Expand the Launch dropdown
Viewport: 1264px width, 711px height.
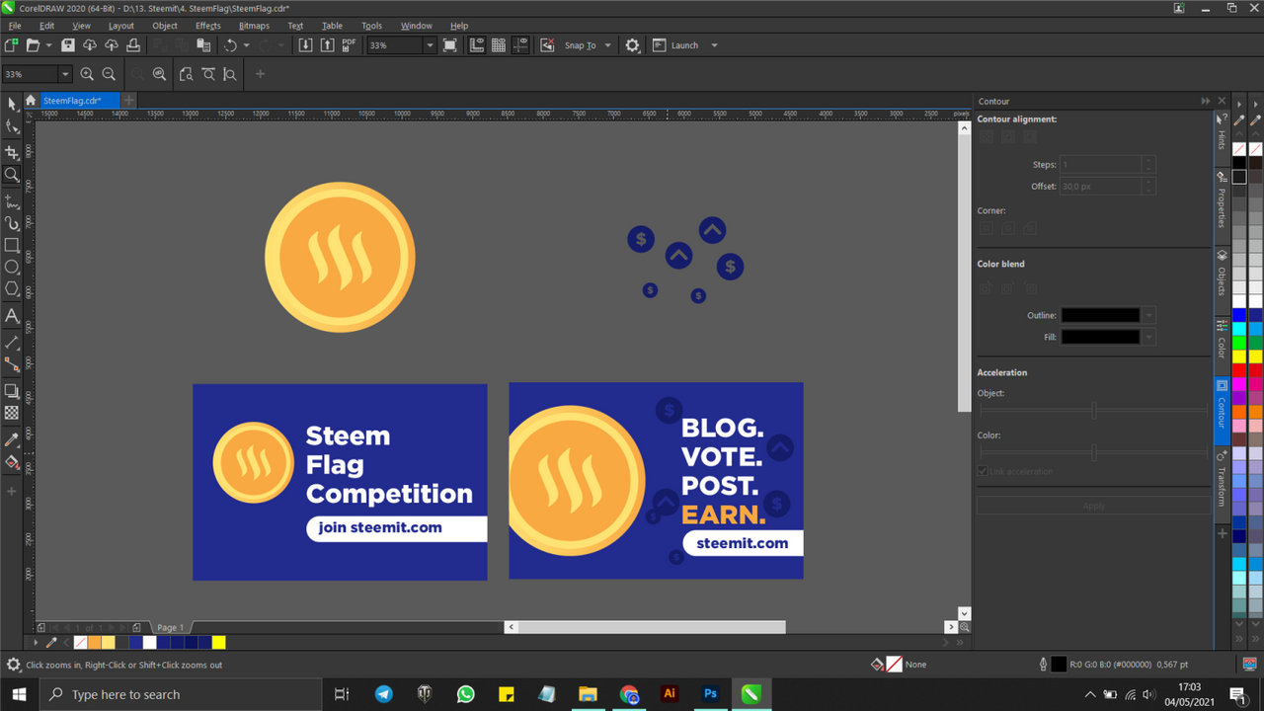pos(715,45)
